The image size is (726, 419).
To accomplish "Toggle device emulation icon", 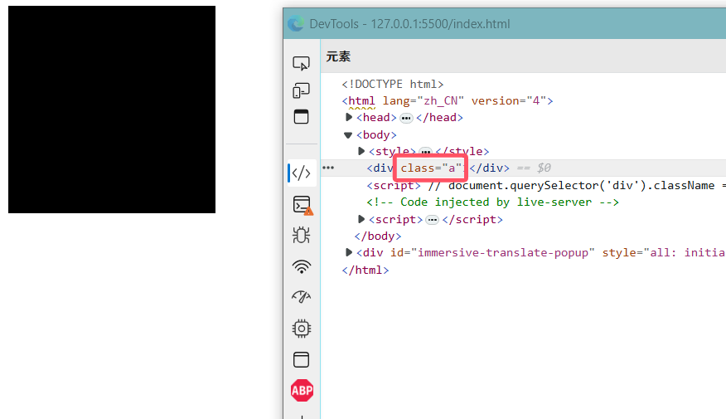I will click(301, 90).
